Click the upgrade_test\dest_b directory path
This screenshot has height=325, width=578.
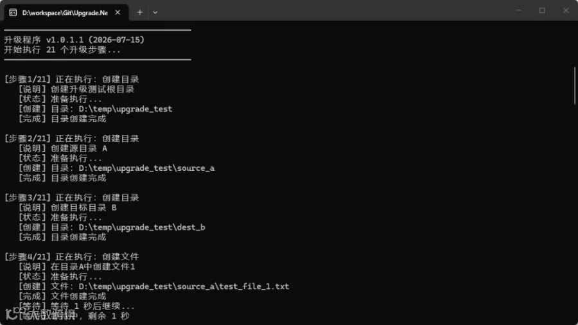142,227
